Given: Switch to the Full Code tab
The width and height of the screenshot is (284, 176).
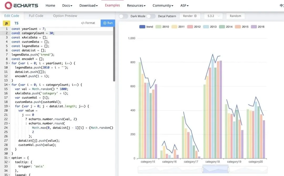Looking at the screenshot, I should [36, 16].
